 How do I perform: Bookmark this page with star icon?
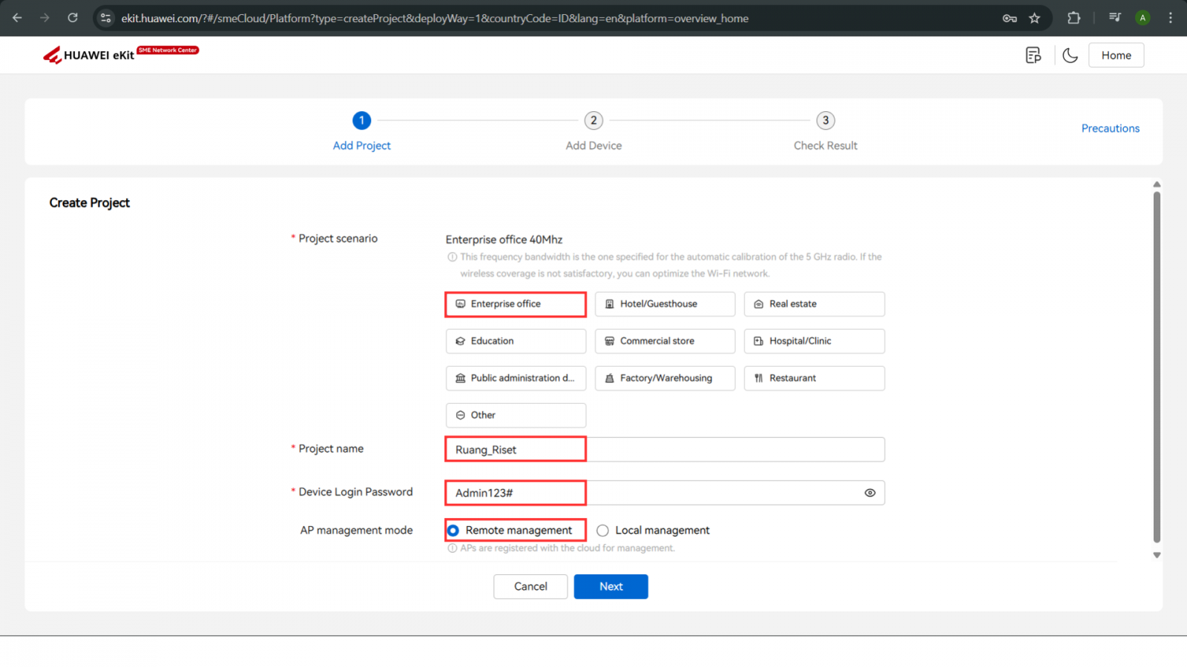click(x=1034, y=19)
